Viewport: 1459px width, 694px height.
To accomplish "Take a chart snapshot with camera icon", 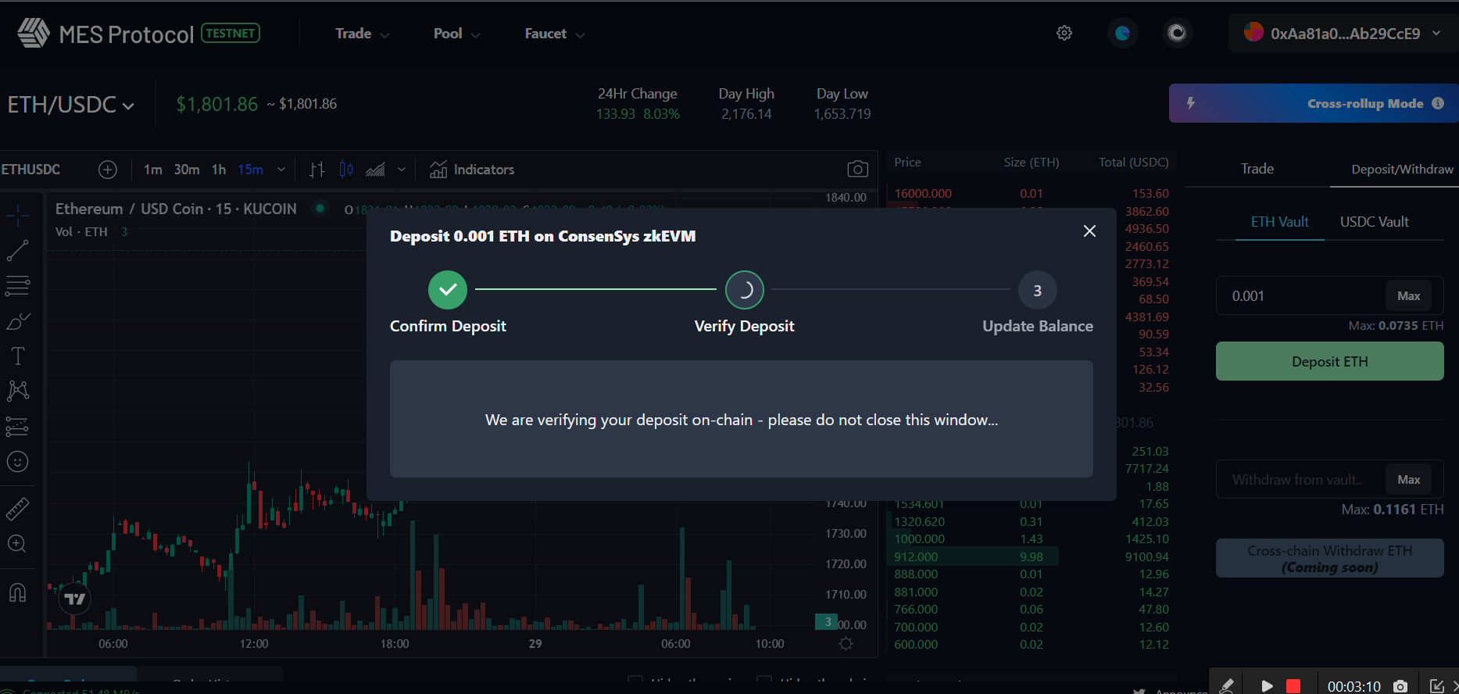I will pyautogui.click(x=857, y=169).
